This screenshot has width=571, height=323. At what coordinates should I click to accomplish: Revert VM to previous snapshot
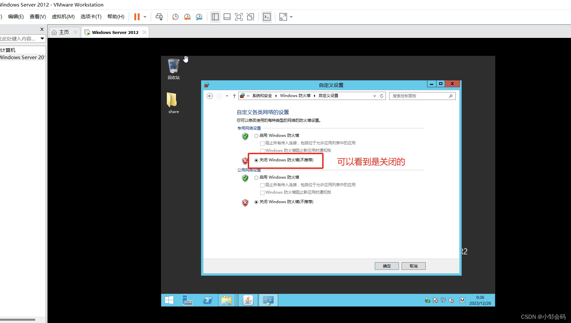click(187, 17)
